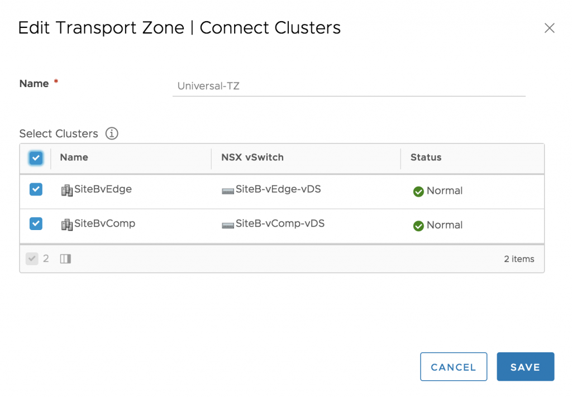572x397 pixels.
Task: Select the SiteB-vEdge-vDS row text
Action: tap(278, 189)
